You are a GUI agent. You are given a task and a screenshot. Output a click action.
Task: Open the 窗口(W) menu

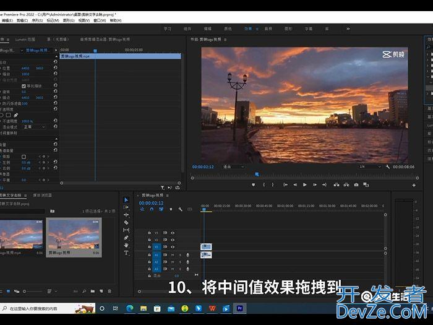pos(100,20)
